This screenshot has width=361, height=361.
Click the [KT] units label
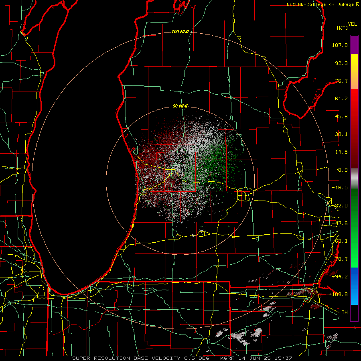[x=343, y=28]
